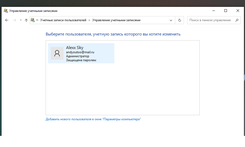Click 'Добавить нового пользователя' link
This screenshot has width=245, height=147.
click(93, 119)
